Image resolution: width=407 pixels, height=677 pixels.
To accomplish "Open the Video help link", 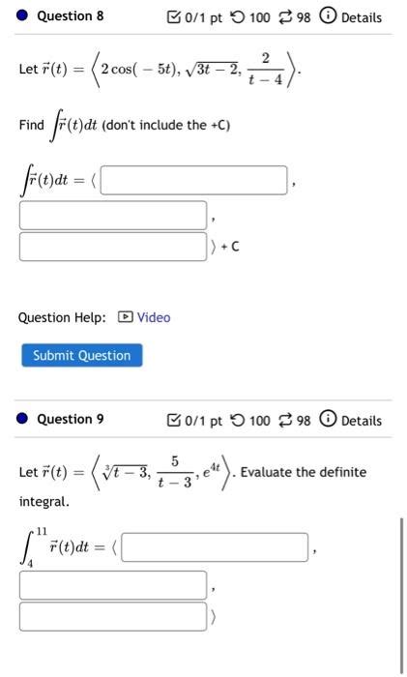I will tap(154, 317).
